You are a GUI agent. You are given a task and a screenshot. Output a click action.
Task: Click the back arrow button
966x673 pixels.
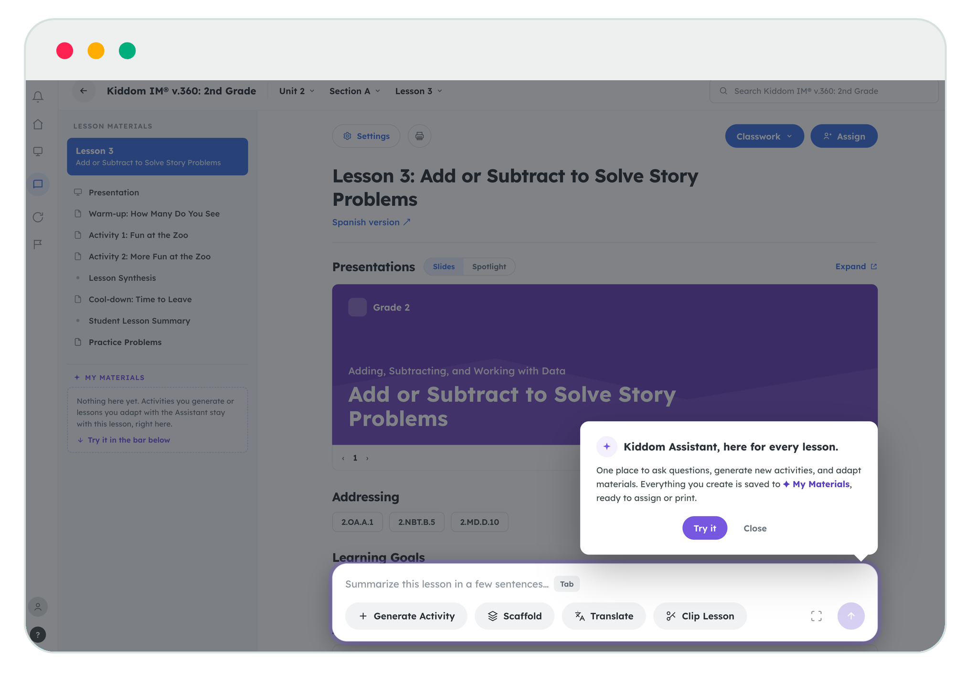pos(84,91)
